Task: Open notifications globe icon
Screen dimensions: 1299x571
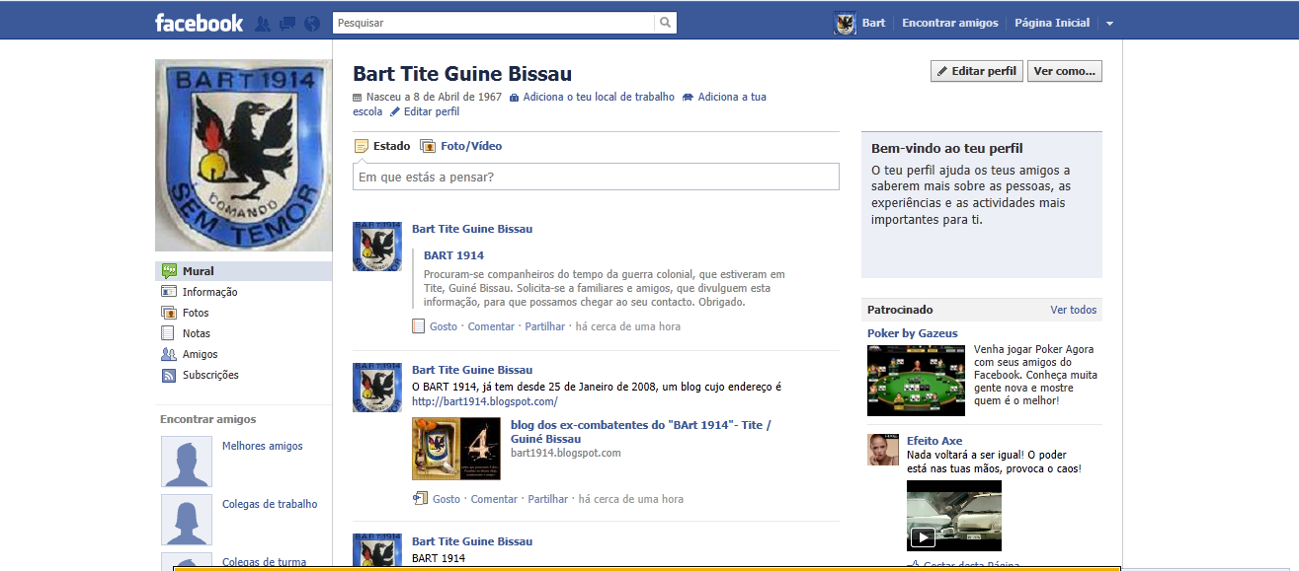Action: click(x=313, y=23)
